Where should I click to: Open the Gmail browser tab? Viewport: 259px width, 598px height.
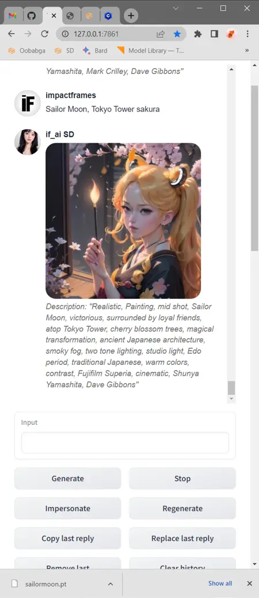(x=13, y=16)
